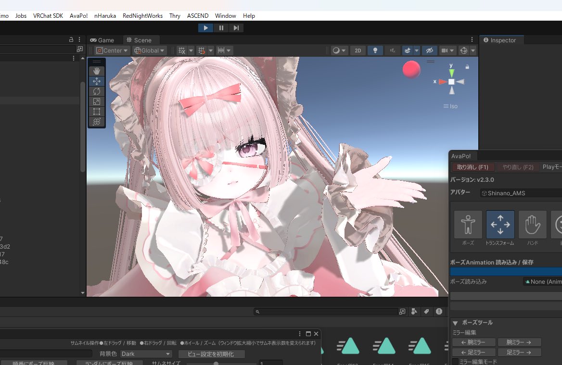Open Scene view tab options (three dots)
562x365 pixels.
pos(472,40)
